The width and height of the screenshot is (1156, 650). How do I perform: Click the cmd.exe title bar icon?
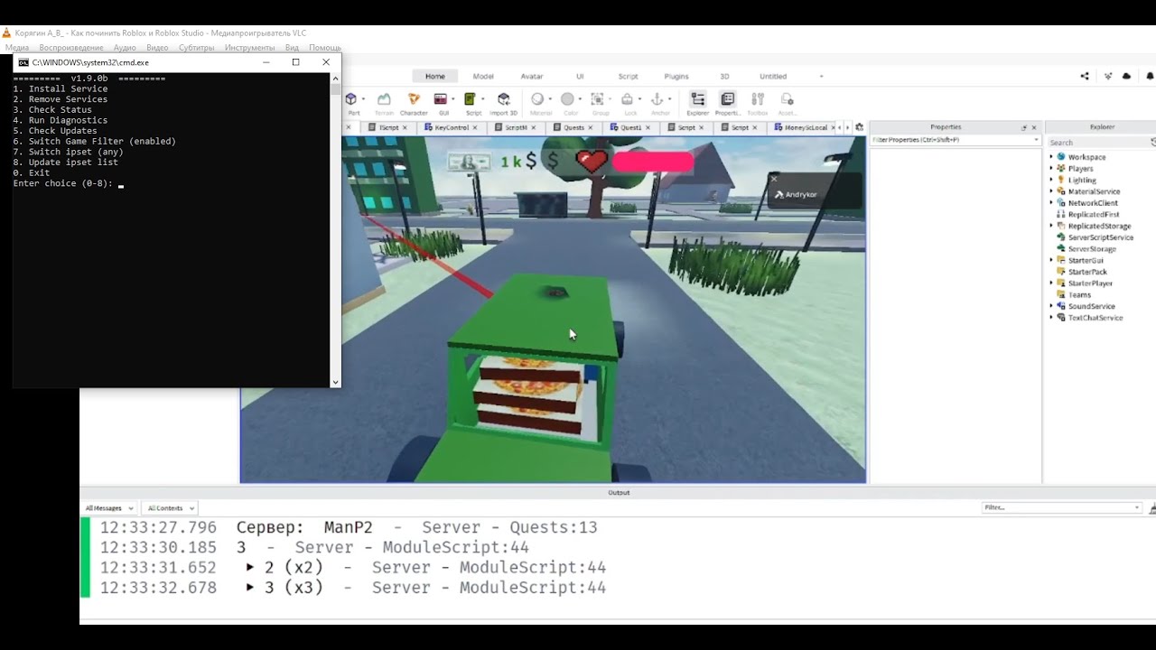coord(23,62)
